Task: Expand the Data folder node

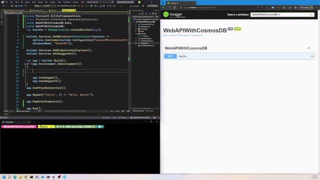Action: [x=136, y=31]
